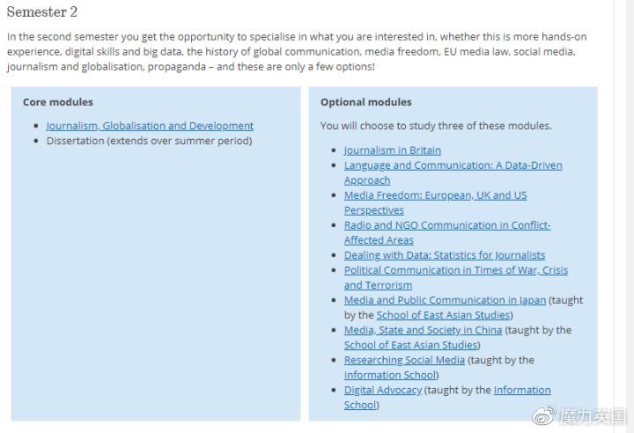Open Media and Public Communication in Japan
Screen dimensions: 634x433
[445, 300]
